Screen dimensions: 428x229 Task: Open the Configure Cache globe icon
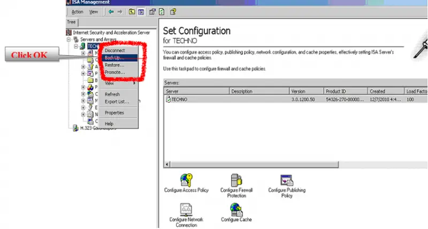point(236,210)
